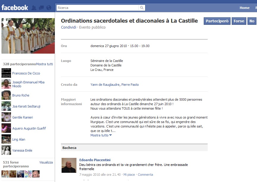Open the ordination event cover photo
Viewport: 257px width, 182px height.
click(x=28, y=36)
